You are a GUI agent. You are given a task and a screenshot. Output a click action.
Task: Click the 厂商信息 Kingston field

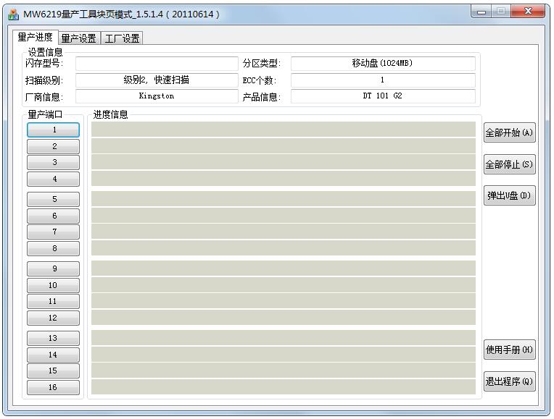click(x=157, y=96)
